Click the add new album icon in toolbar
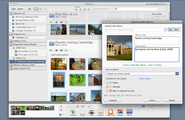This screenshot has width=185, height=120. (x=29, y=9)
